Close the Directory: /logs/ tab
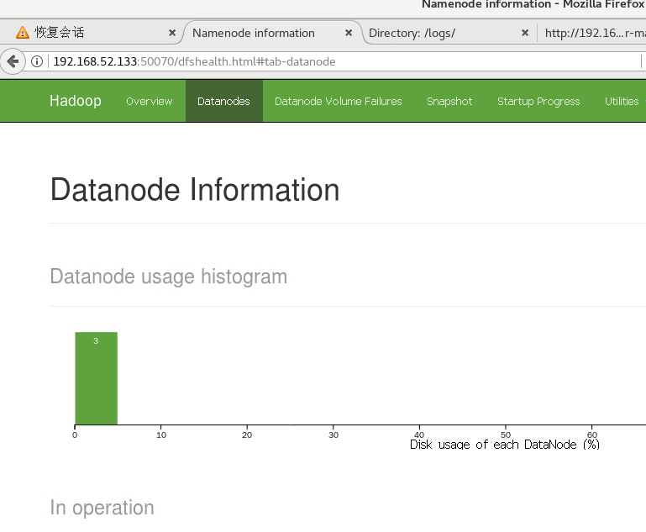The image size is (646, 532). 525,33
